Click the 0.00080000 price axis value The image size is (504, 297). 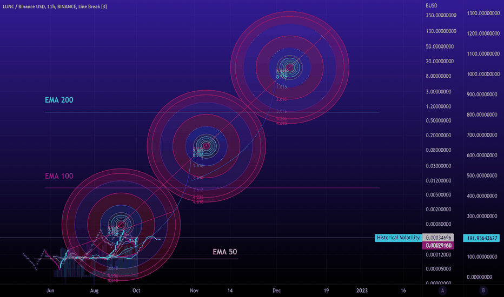(x=439, y=224)
